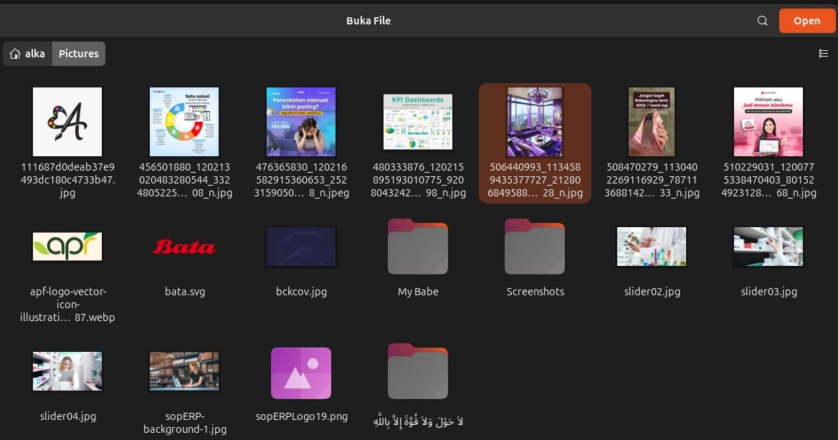Click the sopERP-background-1.jpg file name
Image resolution: width=838 pixels, height=440 pixels.
184,422
